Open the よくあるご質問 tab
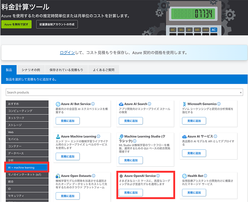Image resolution: width=248 pixels, height=202 pixels. (x=103, y=70)
